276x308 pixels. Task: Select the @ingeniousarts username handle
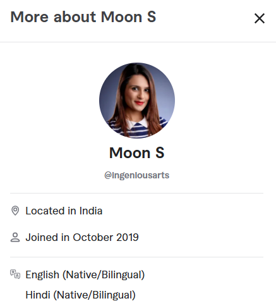[x=137, y=175]
